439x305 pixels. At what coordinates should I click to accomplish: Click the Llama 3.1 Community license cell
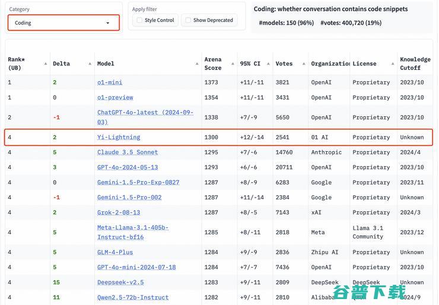(368, 232)
